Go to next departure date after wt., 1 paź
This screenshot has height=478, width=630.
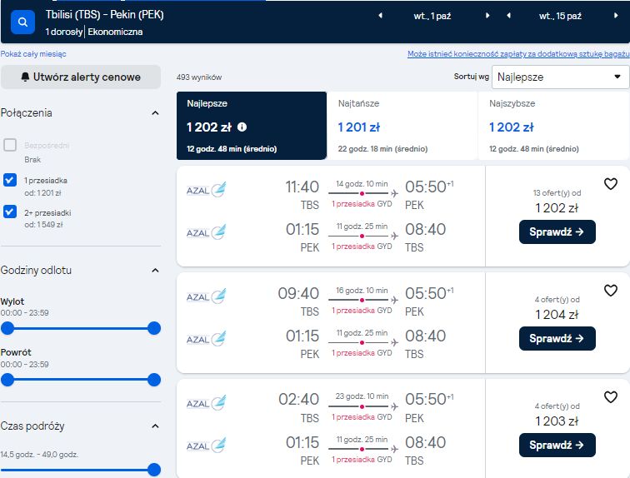point(487,16)
